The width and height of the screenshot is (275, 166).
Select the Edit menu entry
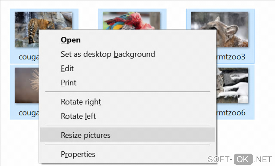[x=67, y=68]
